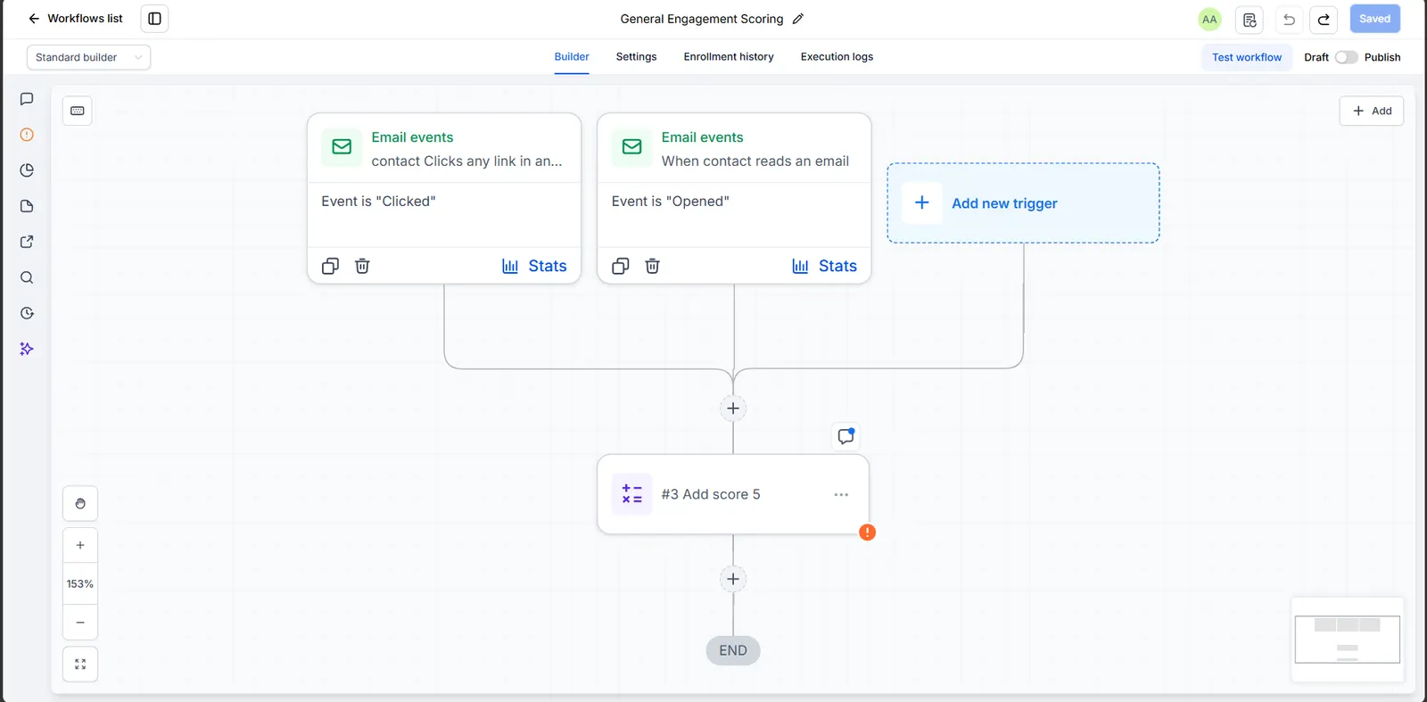Open the pie chart icon in the sidebar
Image resolution: width=1427 pixels, height=702 pixels.
(27, 170)
